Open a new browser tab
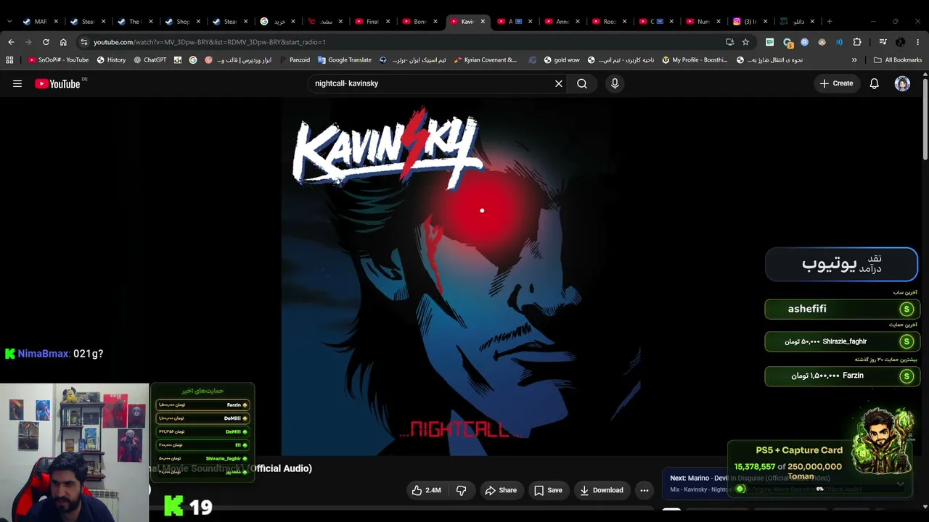The image size is (929, 522). click(830, 22)
